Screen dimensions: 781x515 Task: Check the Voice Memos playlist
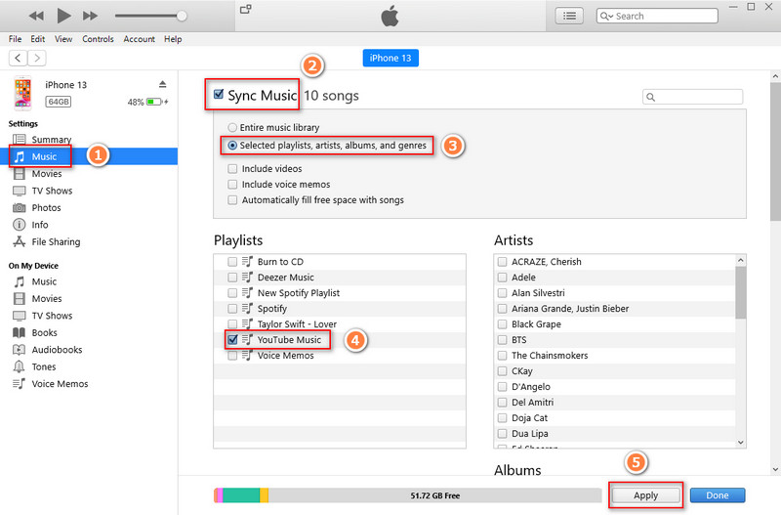[x=232, y=356]
